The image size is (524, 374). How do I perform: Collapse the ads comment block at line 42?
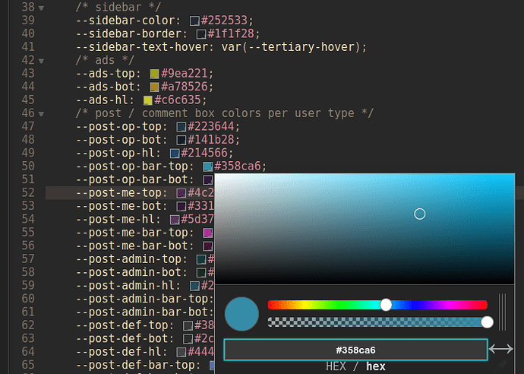41,62
